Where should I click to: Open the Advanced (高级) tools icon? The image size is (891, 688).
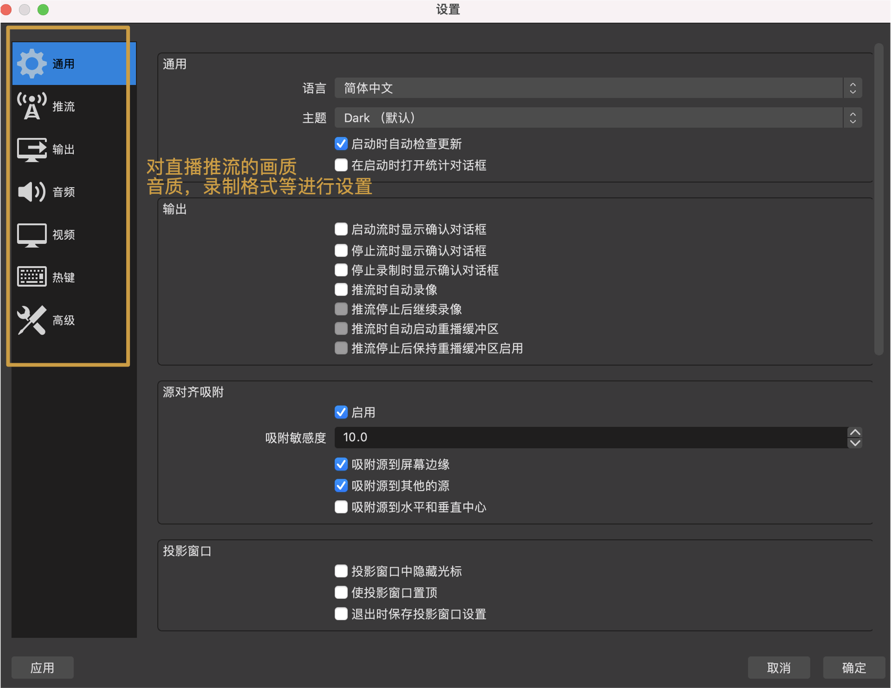(x=31, y=320)
